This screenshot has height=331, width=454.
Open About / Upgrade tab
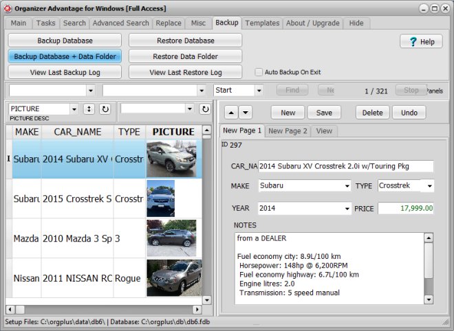pos(313,23)
